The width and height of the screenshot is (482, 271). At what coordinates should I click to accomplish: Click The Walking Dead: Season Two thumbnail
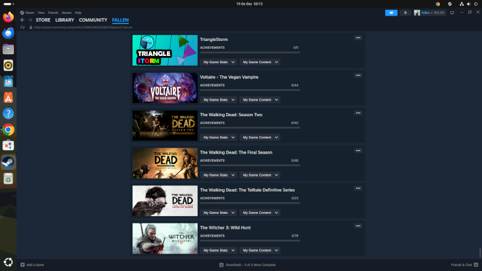click(x=164, y=125)
